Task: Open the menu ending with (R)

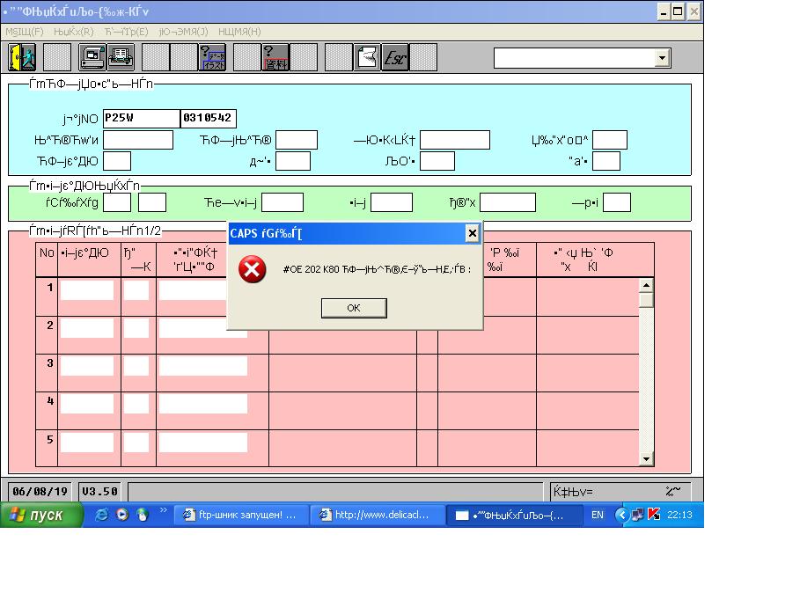Action: [x=73, y=32]
